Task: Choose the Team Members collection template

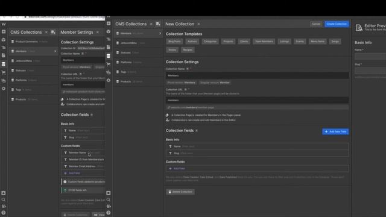Action: coord(264,42)
